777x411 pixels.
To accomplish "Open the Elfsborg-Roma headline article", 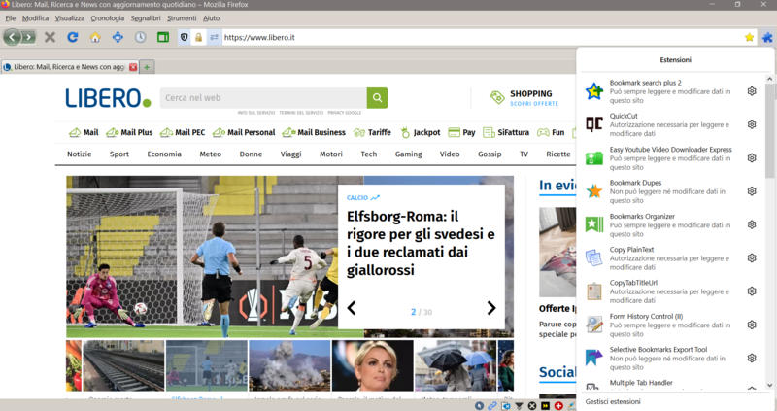I will pyautogui.click(x=421, y=243).
